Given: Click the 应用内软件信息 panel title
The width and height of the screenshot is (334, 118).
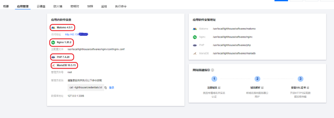Looking at the screenshot, I should point(61,20).
